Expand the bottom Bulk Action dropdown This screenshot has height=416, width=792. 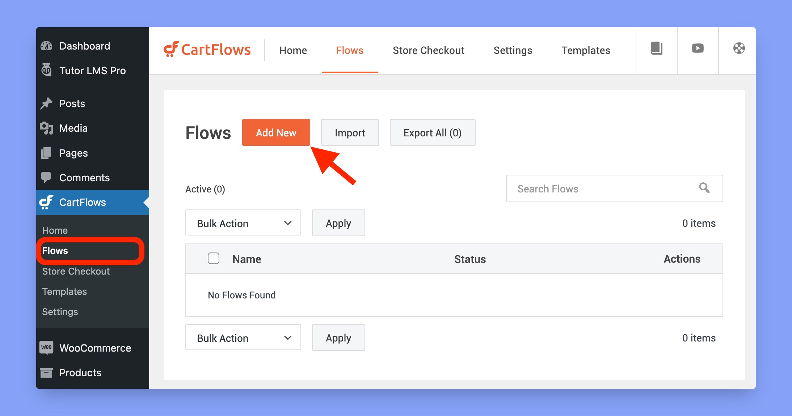(x=243, y=338)
